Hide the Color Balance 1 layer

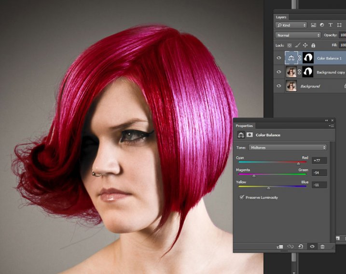click(x=278, y=58)
